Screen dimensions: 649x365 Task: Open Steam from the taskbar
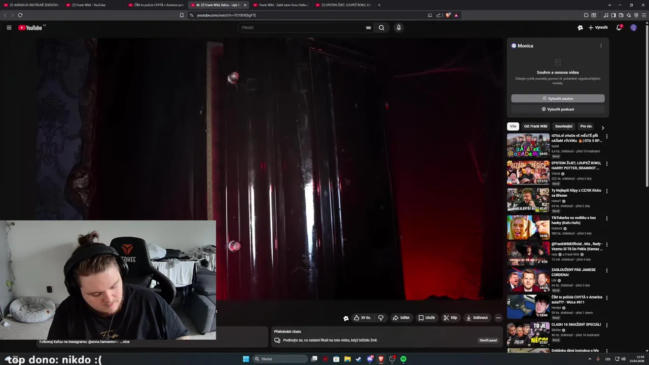[x=358, y=359]
